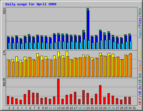Viewport: 143px width, 111px height.
Task: Click day label 28 on x-axis
Action: (x=121, y=108)
